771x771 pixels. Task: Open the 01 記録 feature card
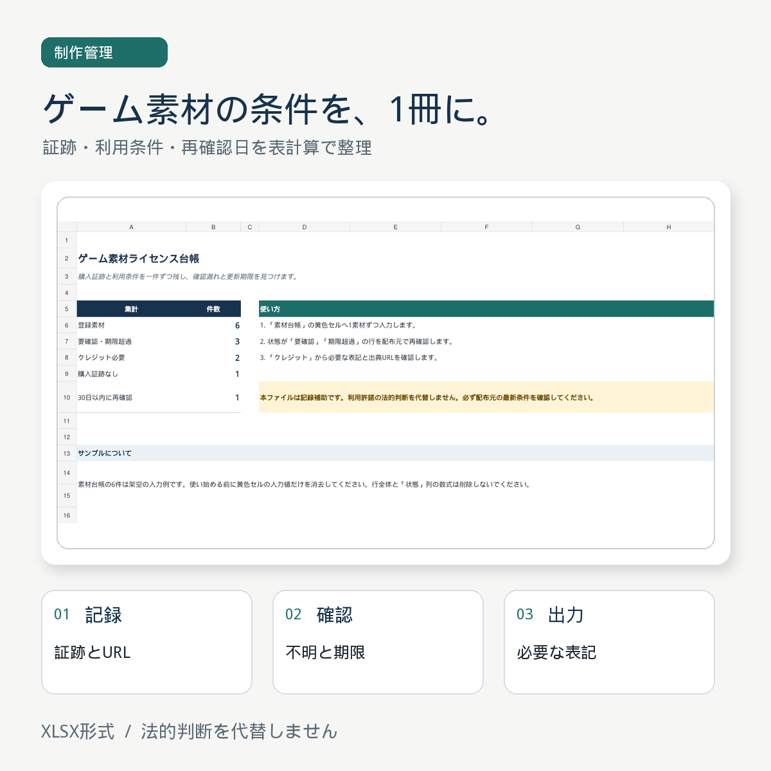point(146,642)
